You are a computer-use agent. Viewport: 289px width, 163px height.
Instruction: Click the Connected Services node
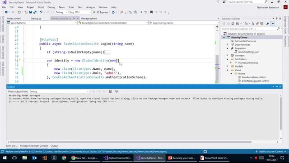[245, 41]
